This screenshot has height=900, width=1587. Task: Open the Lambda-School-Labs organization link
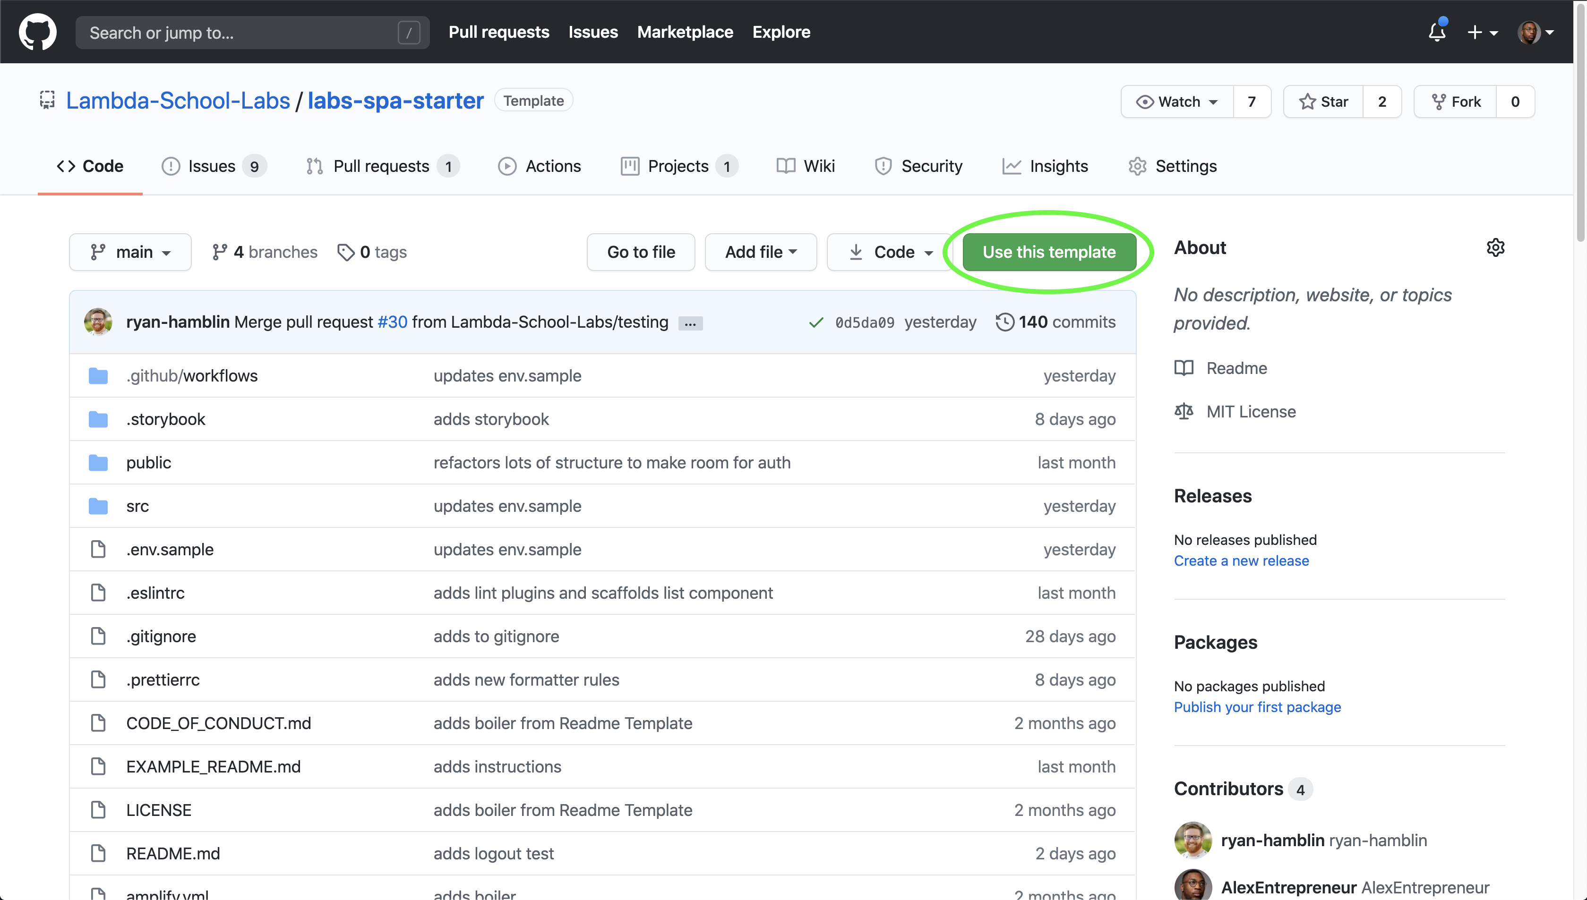tap(178, 101)
